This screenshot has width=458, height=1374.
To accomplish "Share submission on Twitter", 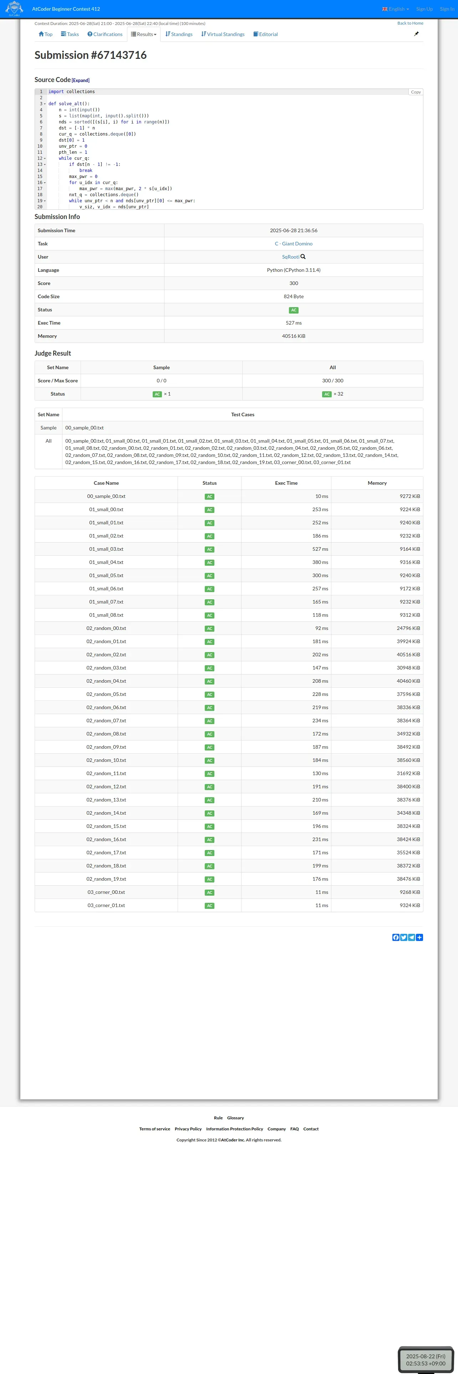I will coord(404,937).
